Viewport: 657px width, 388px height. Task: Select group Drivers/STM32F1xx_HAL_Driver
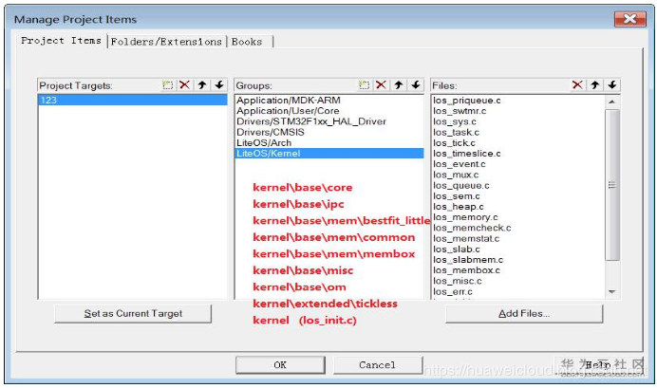[329, 121]
